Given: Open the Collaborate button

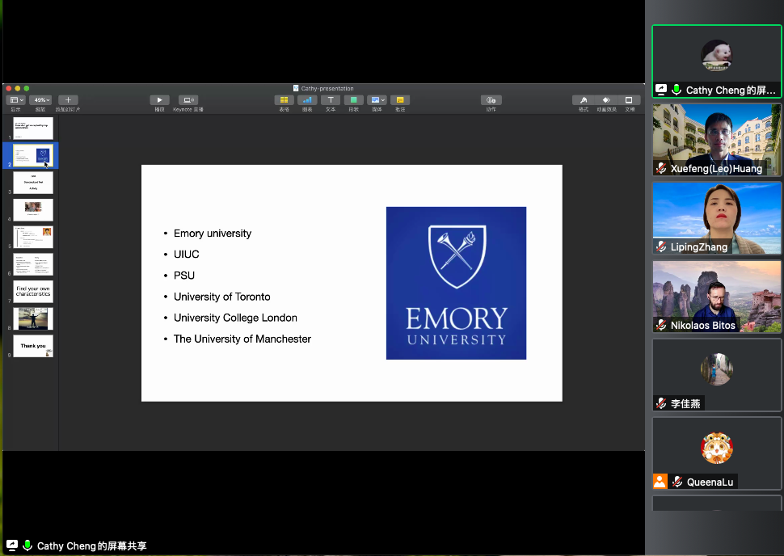Looking at the screenshot, I should coord(491,100).
